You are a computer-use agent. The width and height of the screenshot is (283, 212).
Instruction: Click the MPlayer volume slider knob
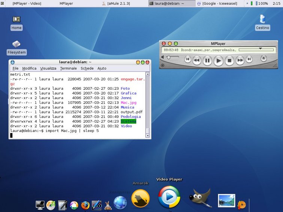(x=168, y=57)
